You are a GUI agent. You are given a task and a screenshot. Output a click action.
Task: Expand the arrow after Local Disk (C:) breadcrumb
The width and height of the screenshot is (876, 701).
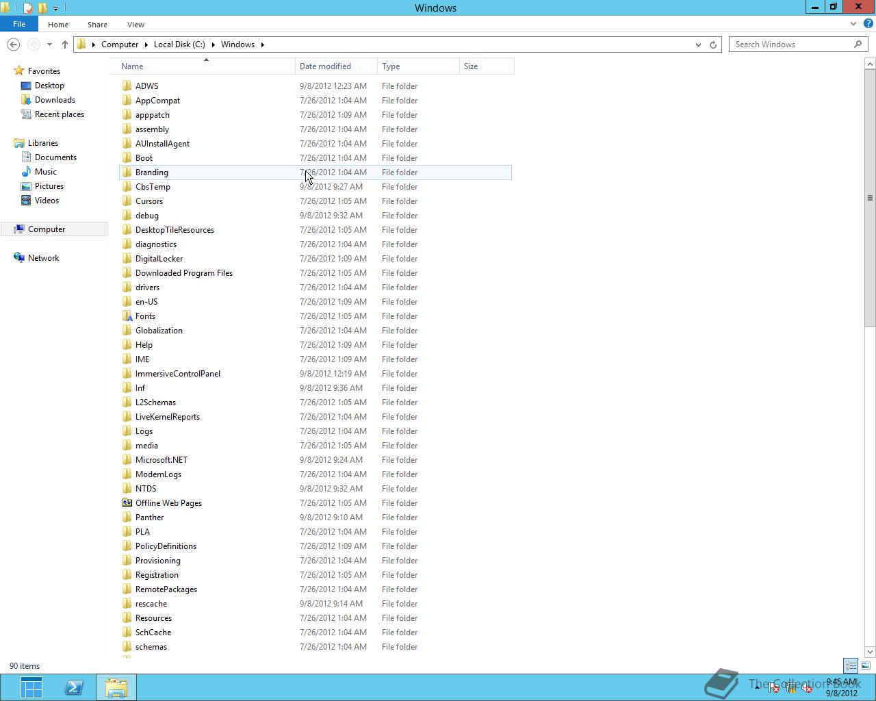(213, 44)
